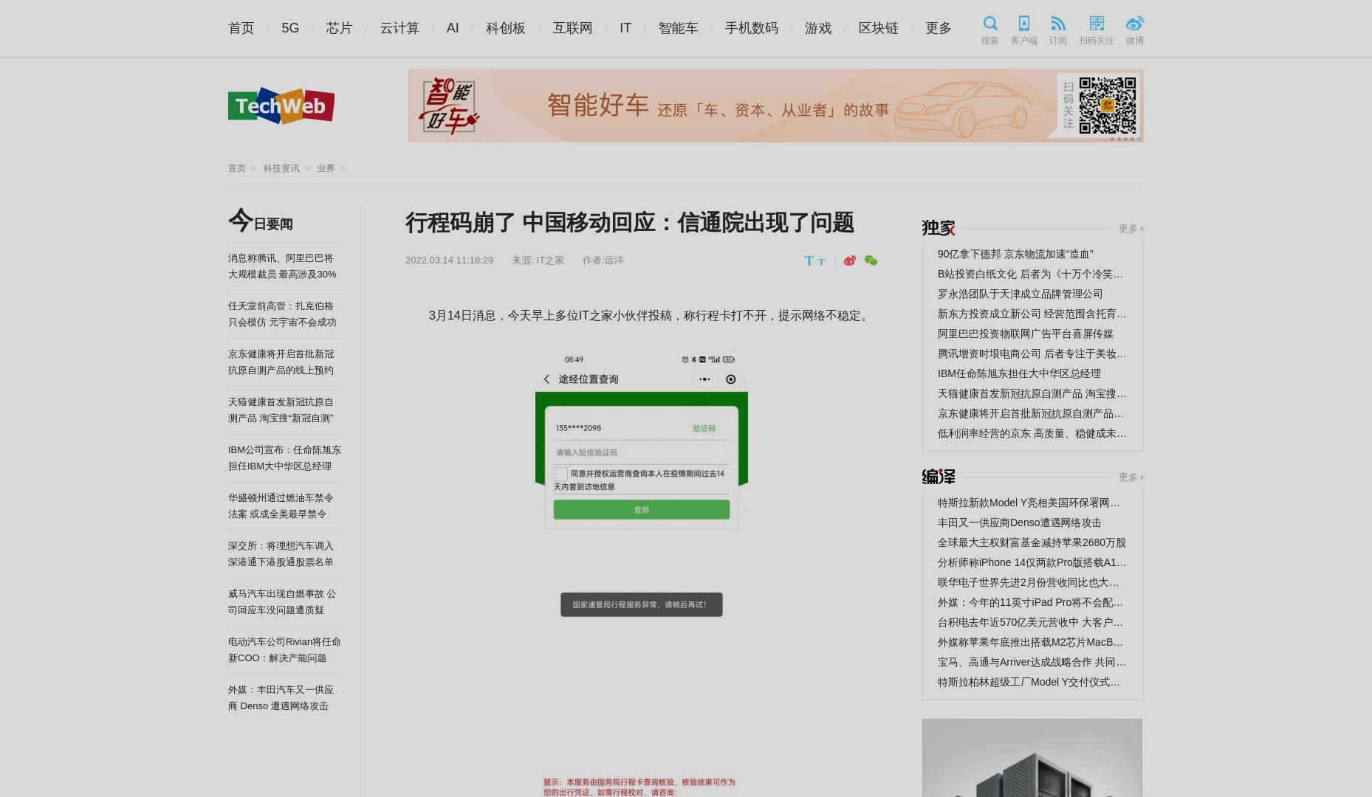Open the 5G nav item
The width and height of the screenshot is (1372, 797).
(290, 28)
